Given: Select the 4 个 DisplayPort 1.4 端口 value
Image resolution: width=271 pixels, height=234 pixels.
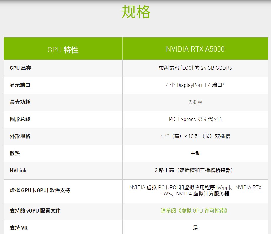Looking at the screenshot, I should pyautogui.click(x=195, y=85).
